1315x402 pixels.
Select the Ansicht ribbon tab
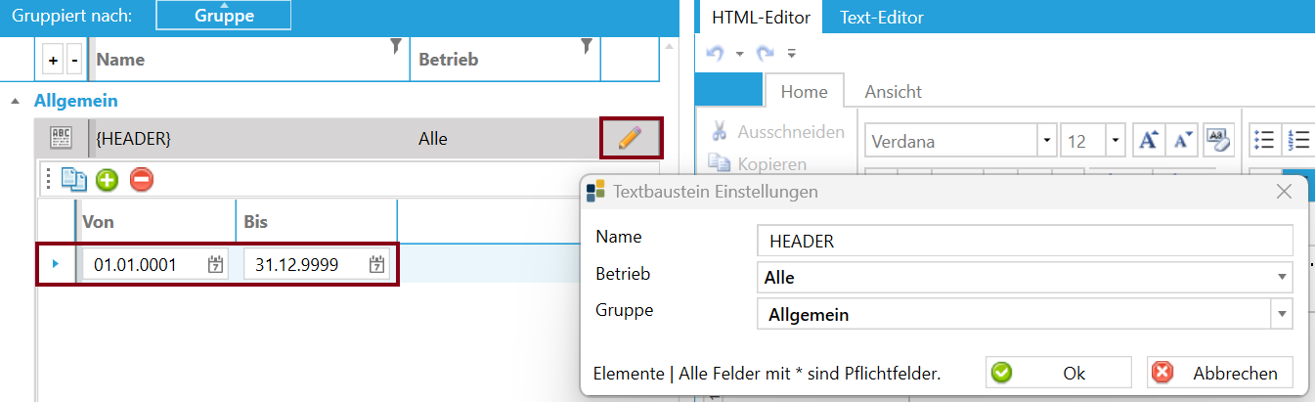coord(894,92)
